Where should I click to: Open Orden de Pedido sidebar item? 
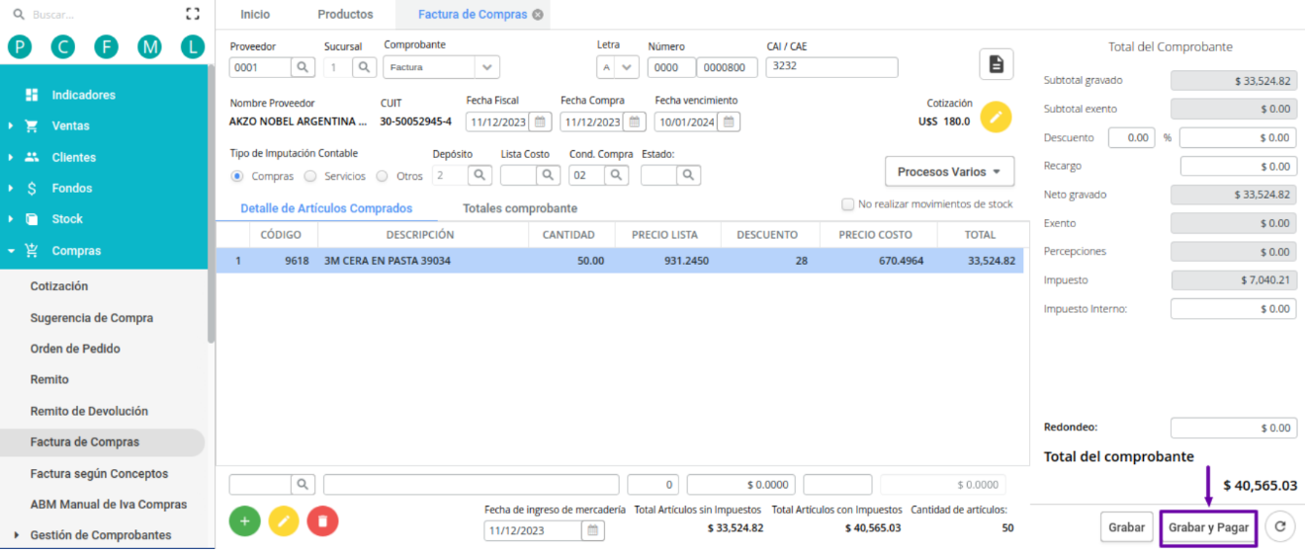click(x=75, y=349)
